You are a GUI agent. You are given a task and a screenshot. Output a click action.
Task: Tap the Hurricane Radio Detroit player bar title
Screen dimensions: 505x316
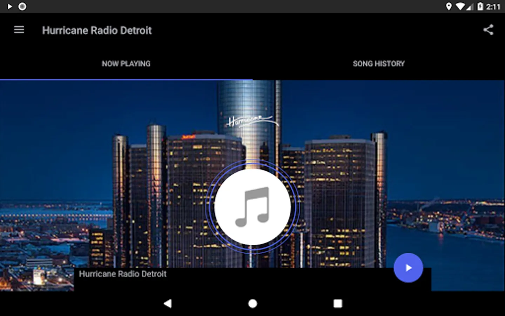[x=123, y=274]
